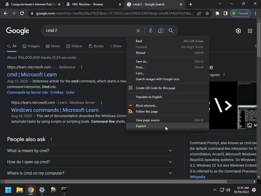Select Translate to English
This screenshot has height=196, width=261.
[168, 97]
